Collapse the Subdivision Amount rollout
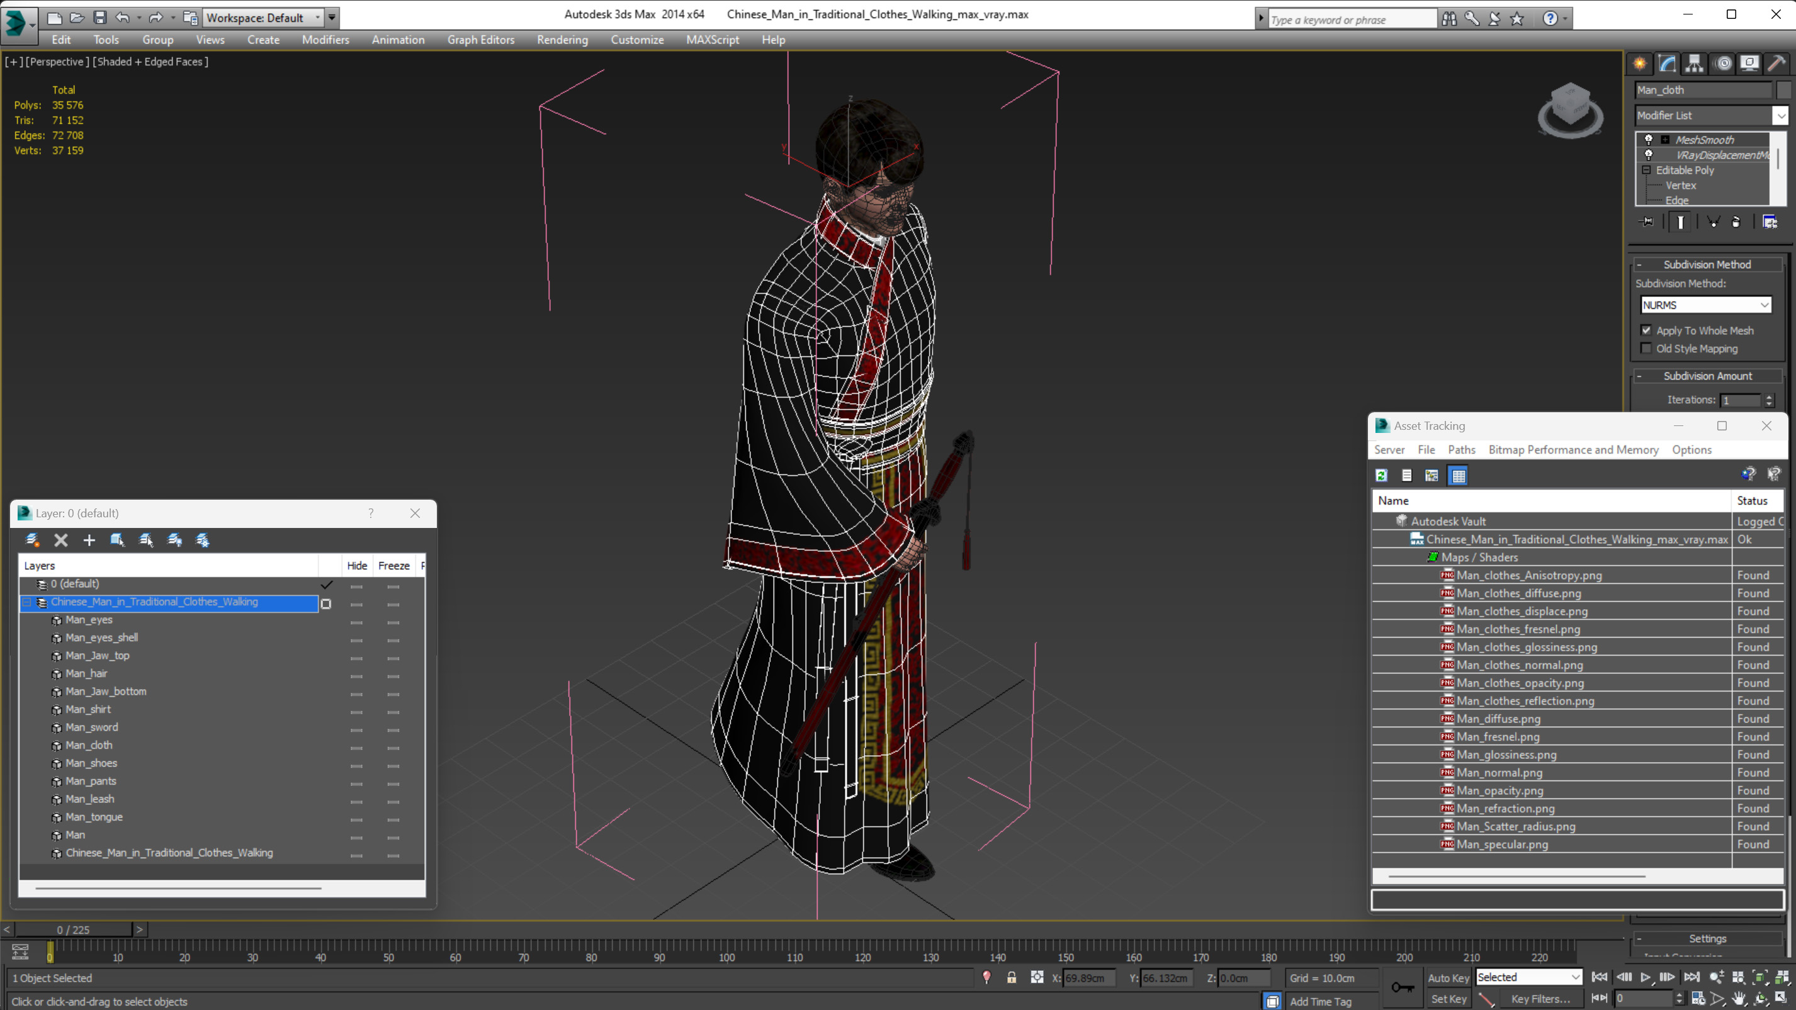 pyautogui.click(x=1707, y=376)
